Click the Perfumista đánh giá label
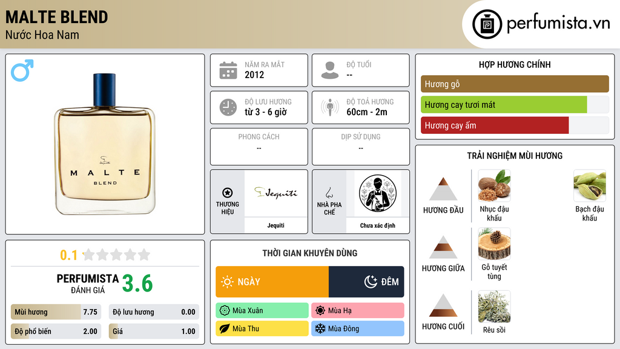The image size is (620, 349). click(87, 284)
